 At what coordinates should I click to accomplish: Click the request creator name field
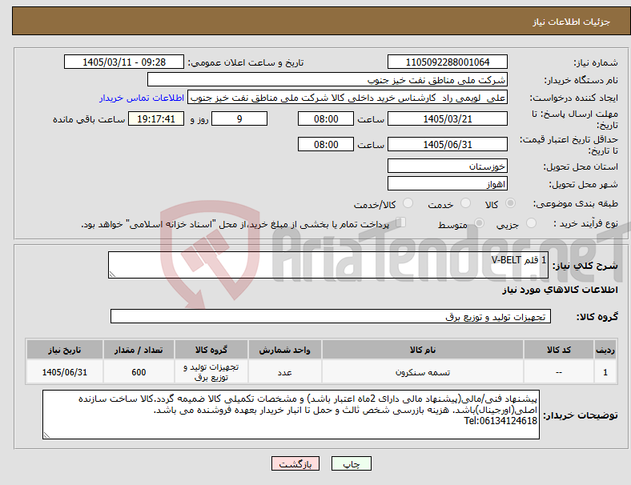pos(348,98)
